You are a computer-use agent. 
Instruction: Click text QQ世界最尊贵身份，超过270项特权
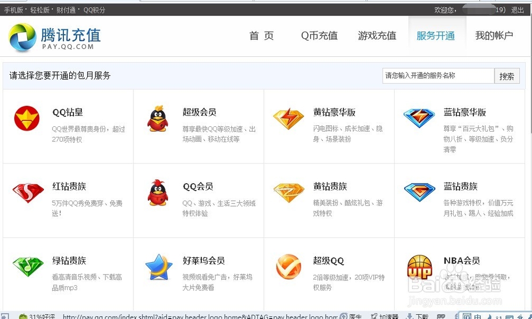(x=88, y=134)
